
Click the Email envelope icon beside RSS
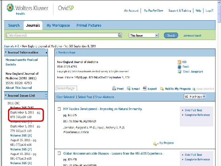179,67
